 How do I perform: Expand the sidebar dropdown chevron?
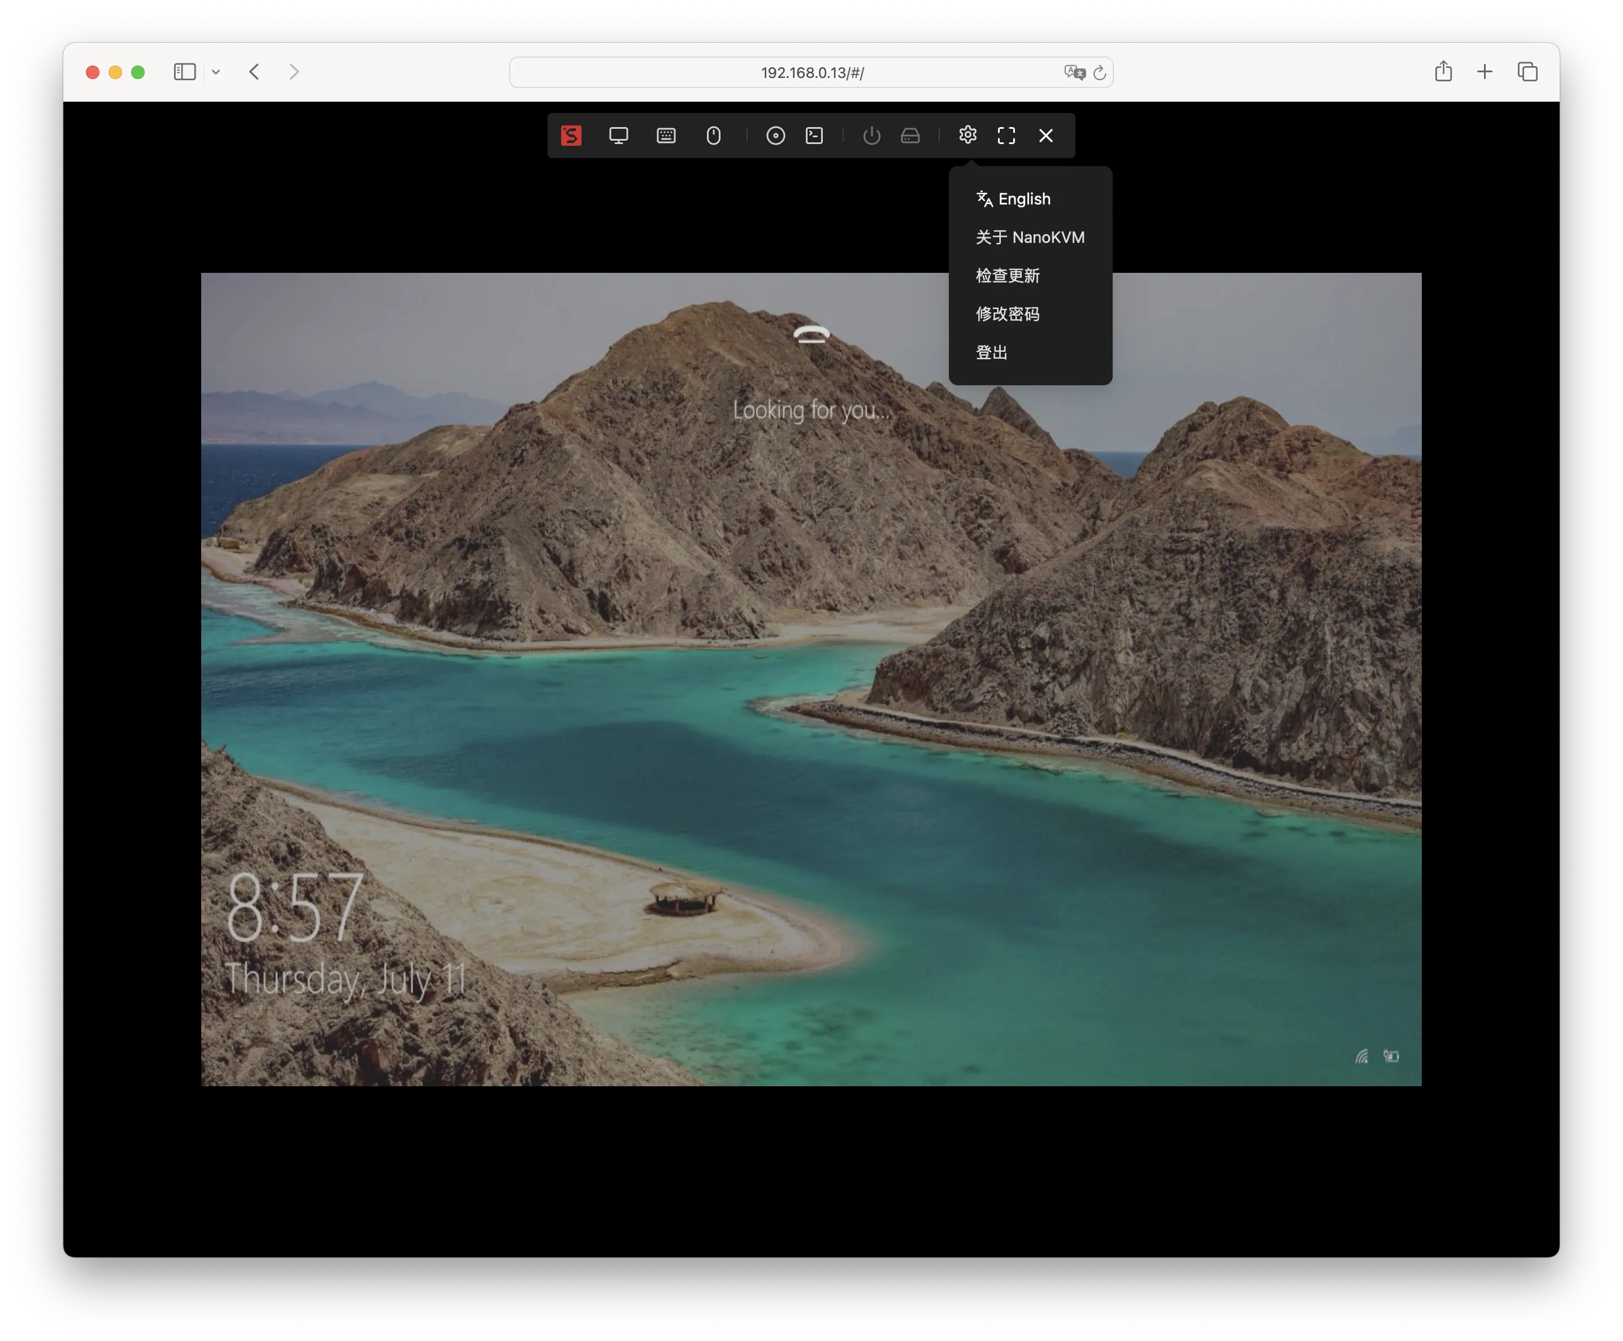click(216, 72)
